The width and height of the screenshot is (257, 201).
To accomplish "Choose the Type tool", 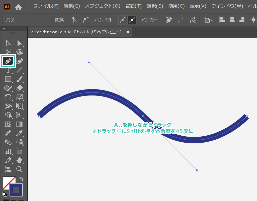I will (8, 70).
